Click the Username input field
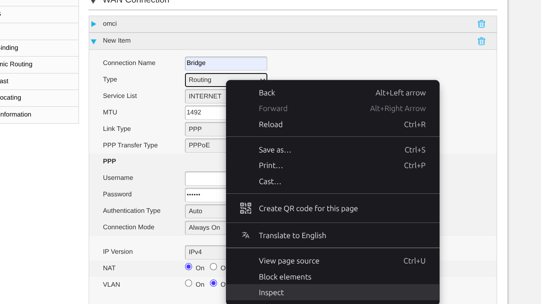The image size is (541, 304). point(206,179)
